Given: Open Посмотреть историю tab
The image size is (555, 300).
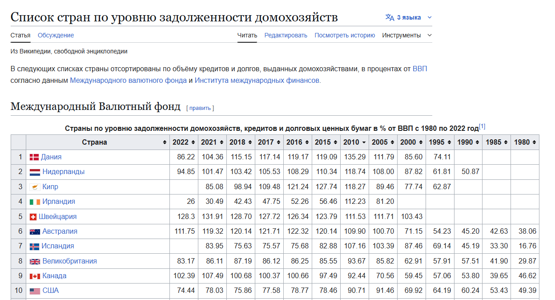Looking at the screenshot, I should coord(345,35).
